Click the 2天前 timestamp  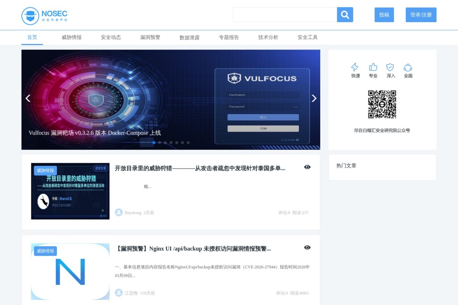[149, 213]
